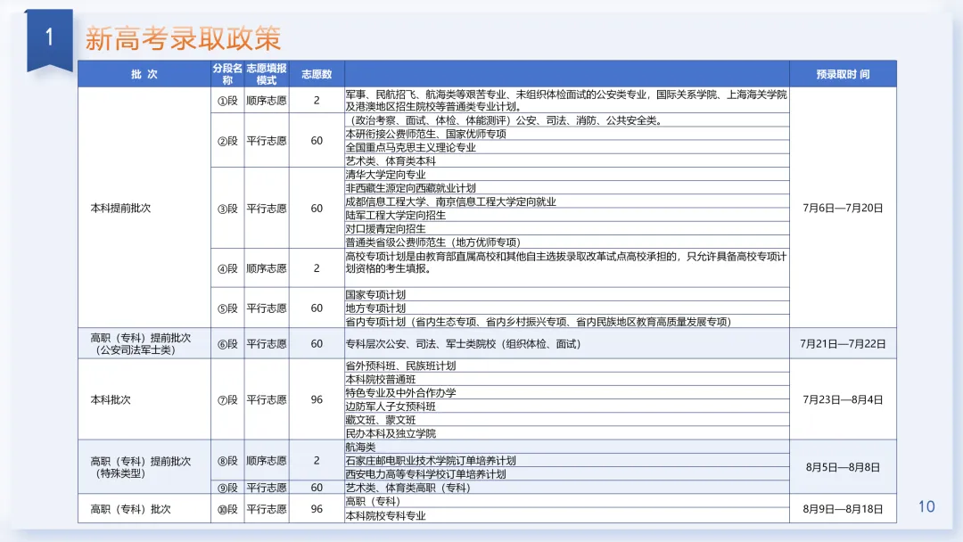Click the row 民办本科及独立学院
This screenshot has width=963, height=542.
click(567, 433)
